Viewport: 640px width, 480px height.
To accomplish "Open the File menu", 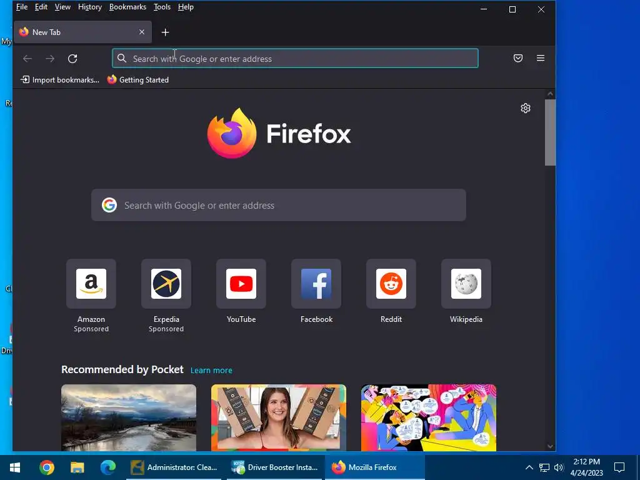I will click(x=22, y=7).
